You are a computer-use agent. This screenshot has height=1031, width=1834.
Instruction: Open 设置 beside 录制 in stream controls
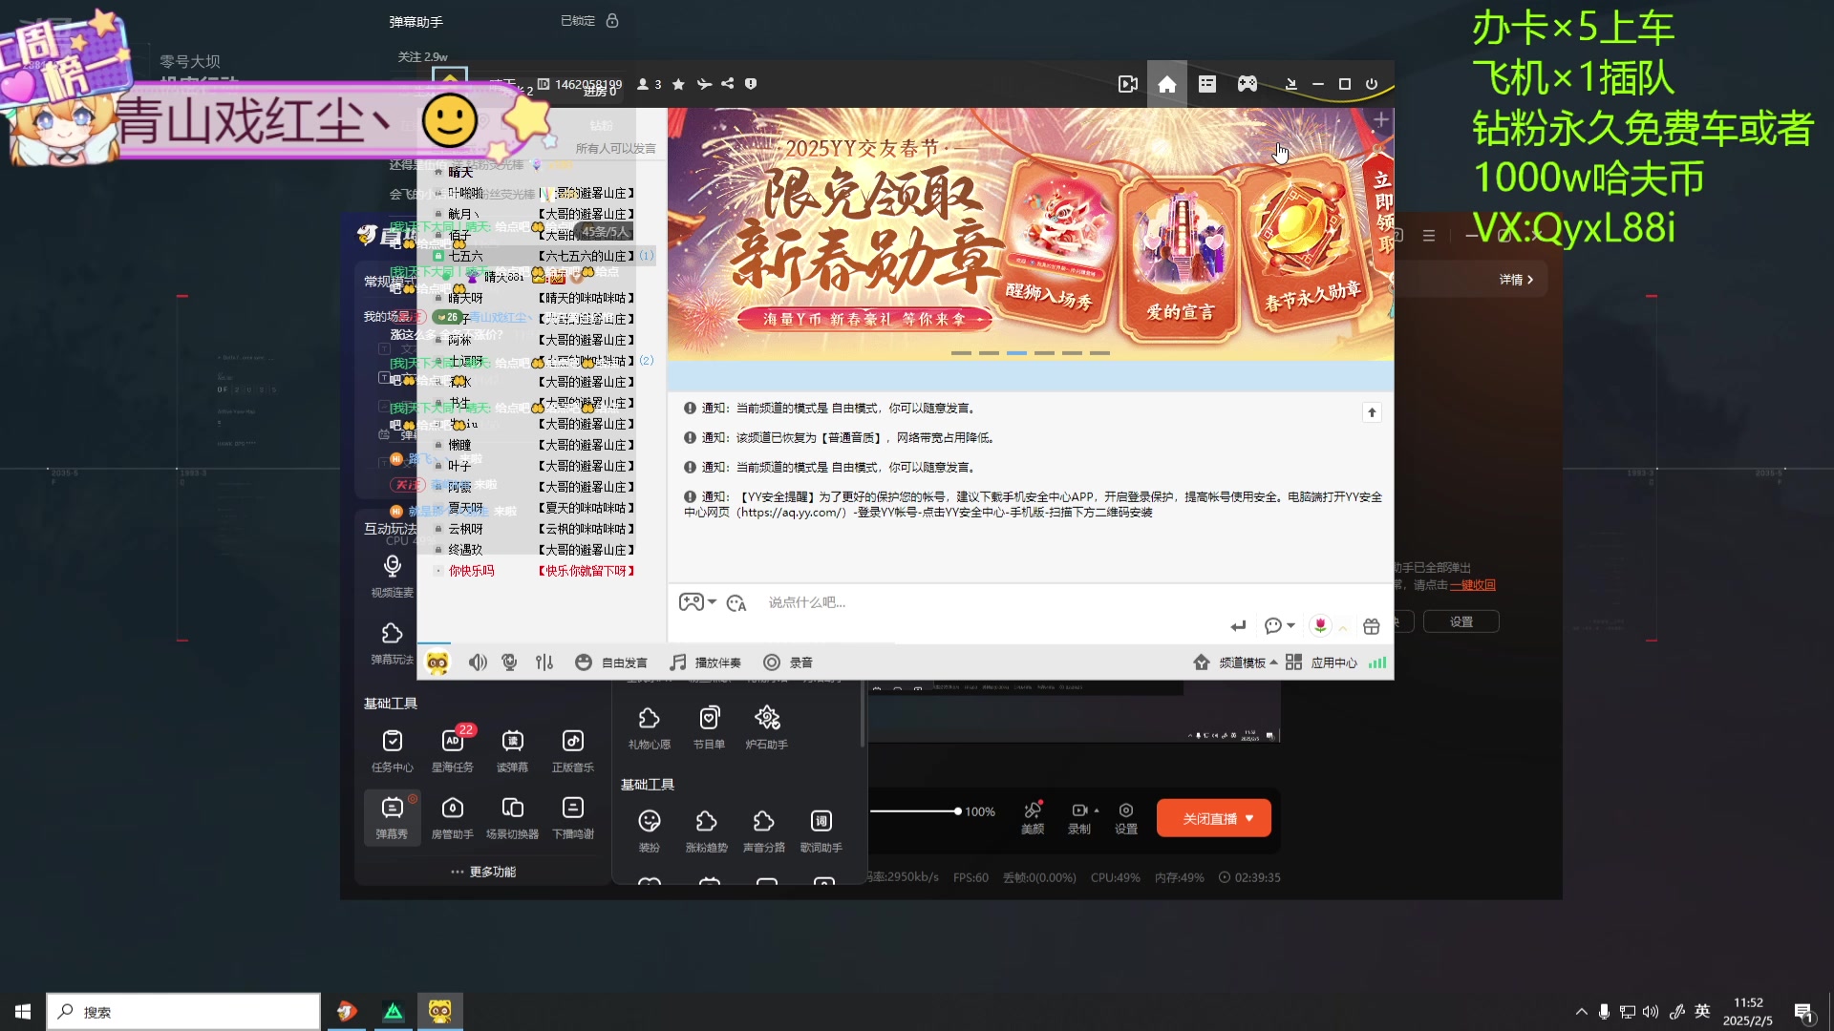(x=1126, y=818)
